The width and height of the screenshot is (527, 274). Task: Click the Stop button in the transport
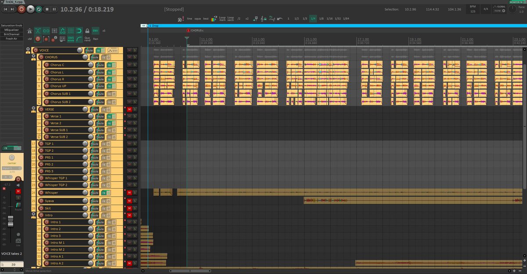tap(47, 9)
